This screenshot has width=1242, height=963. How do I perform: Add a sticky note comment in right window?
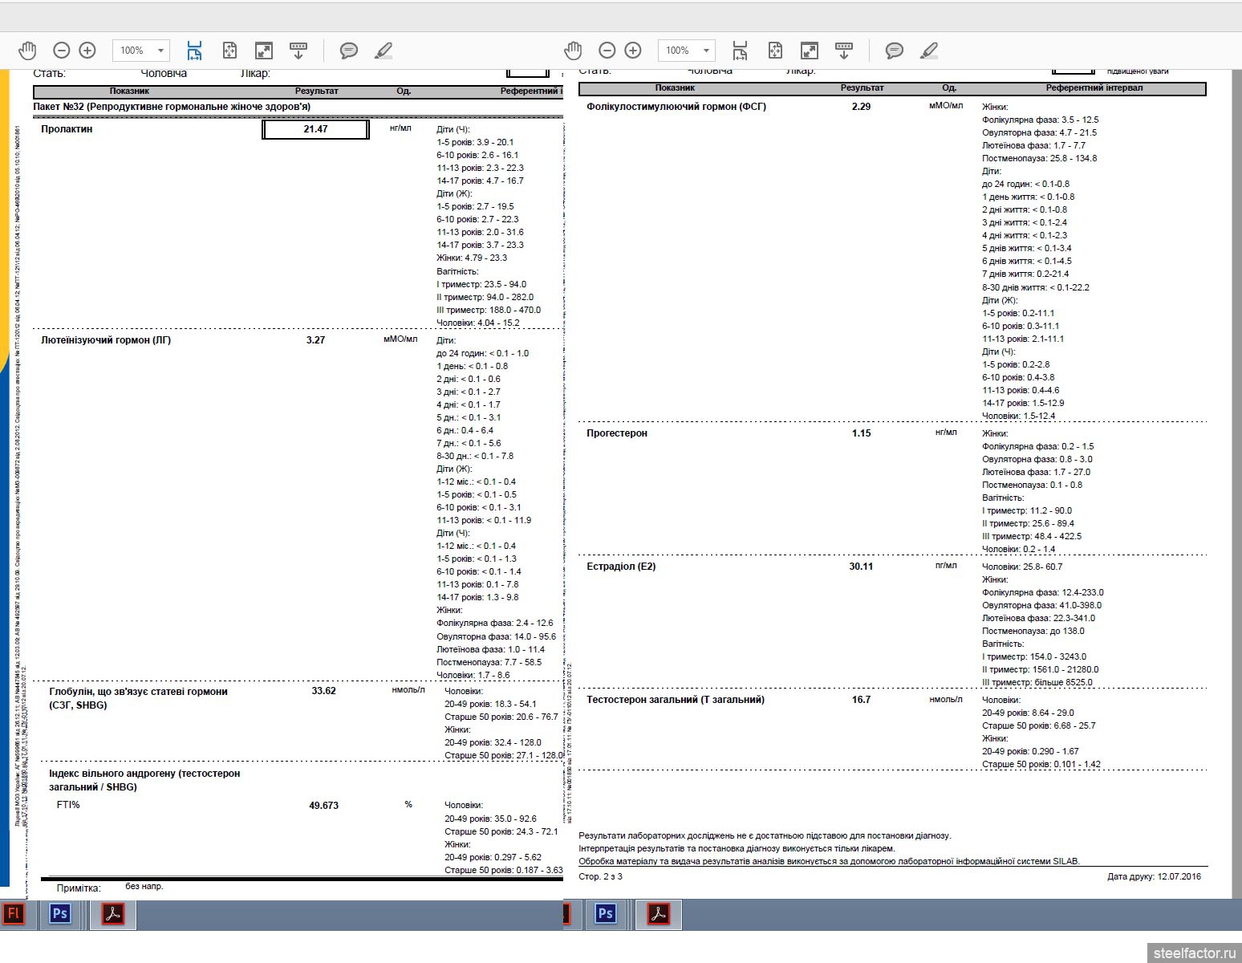pos(895,51)
